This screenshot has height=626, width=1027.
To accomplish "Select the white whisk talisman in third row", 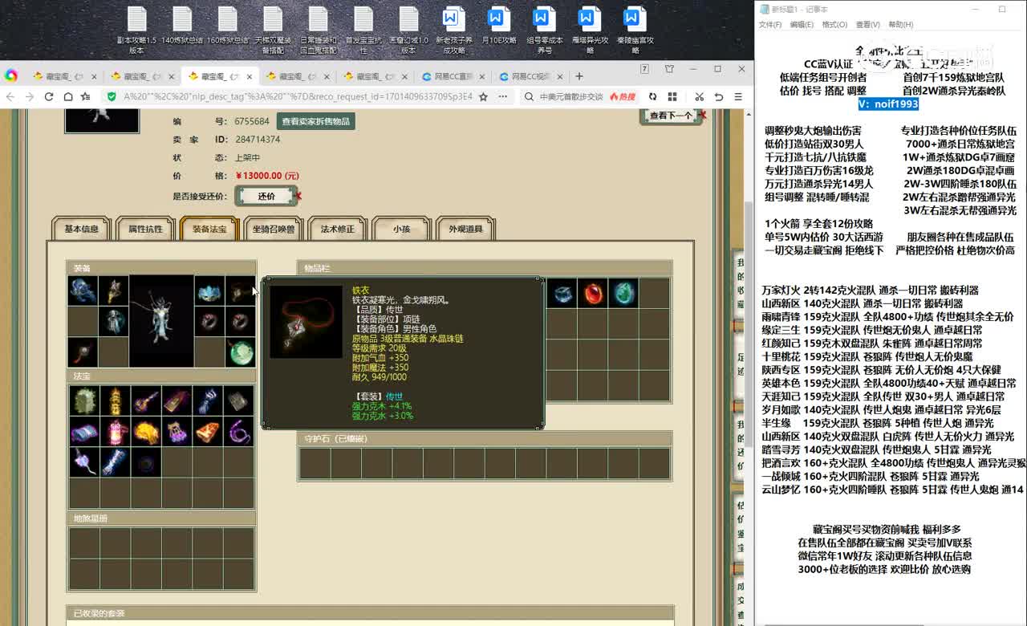I will pos(84,462).
